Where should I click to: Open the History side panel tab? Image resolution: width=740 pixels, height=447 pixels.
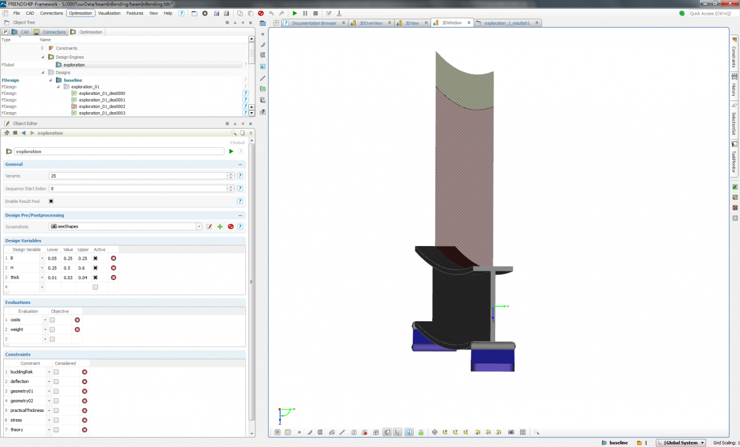pos(734,86)
